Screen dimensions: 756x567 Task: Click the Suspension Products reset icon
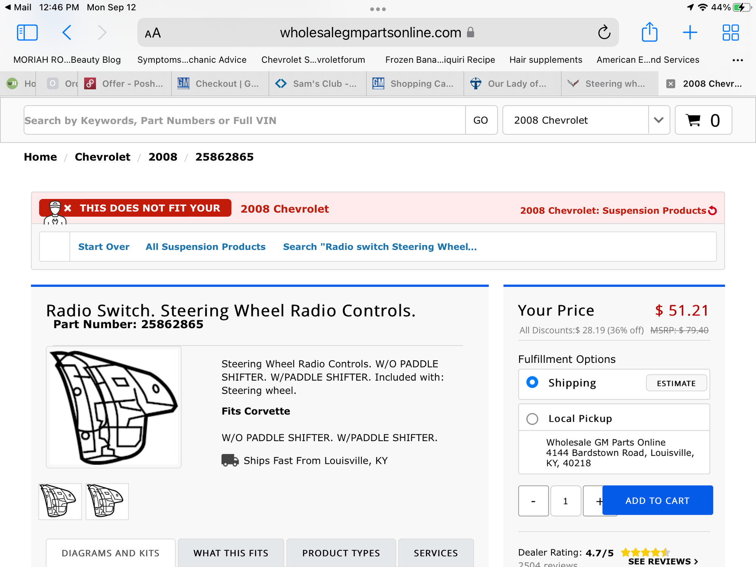point(713,211)
